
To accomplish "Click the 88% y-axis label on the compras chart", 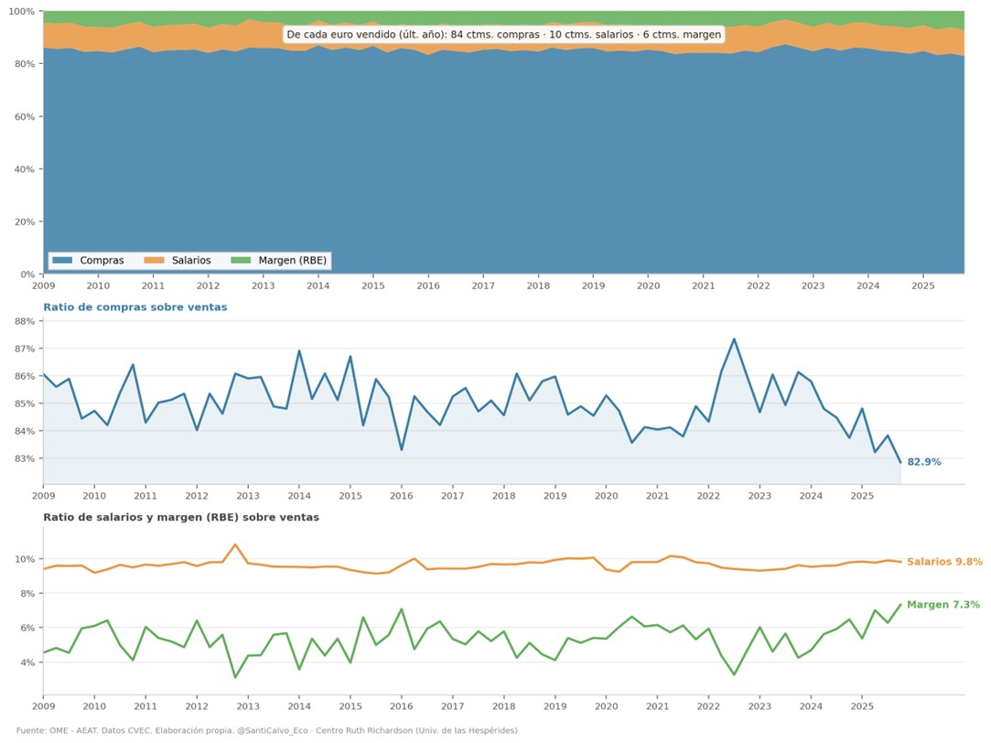I will pos(25,321).
